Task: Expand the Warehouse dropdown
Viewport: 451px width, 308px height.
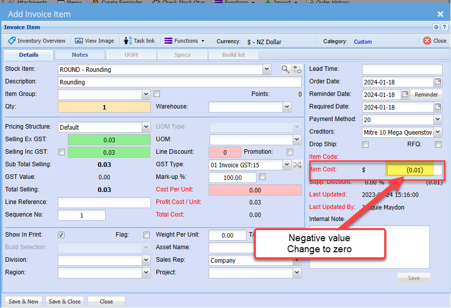Action: point(287,107)
